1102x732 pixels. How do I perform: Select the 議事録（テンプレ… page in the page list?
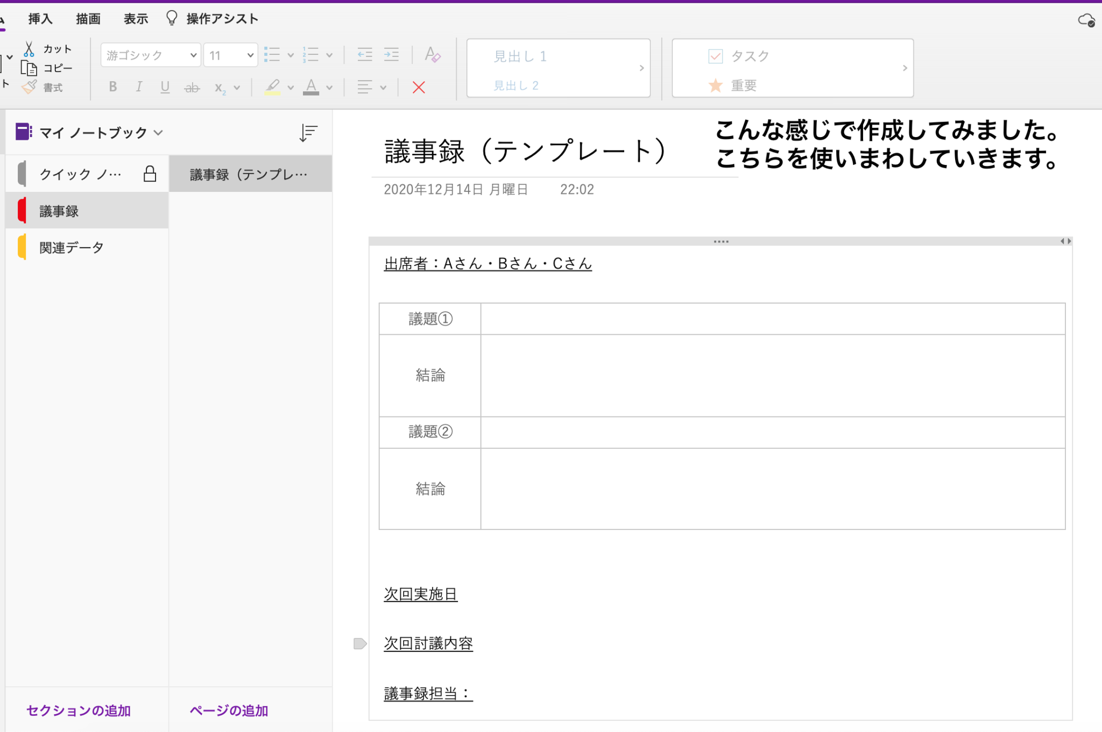click(x=249, y=174)
